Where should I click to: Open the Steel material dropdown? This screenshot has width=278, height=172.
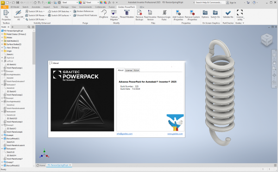click(77, 2)
